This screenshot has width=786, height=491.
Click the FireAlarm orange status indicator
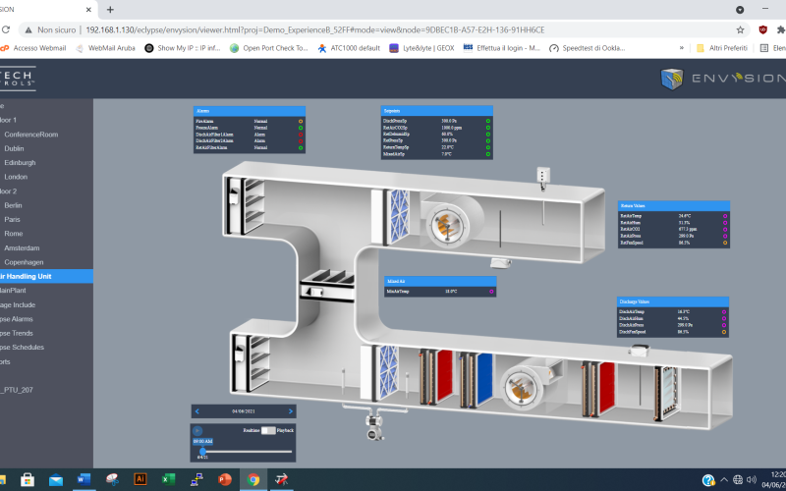pos(301,121)
